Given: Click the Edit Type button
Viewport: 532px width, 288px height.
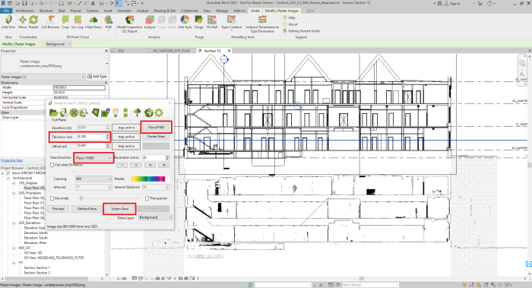Looking at the screenshot, I should coord(97,77).
